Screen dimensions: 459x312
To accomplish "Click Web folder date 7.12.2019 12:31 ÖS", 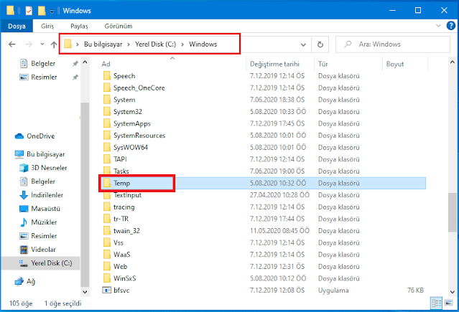I will [277, 267].
